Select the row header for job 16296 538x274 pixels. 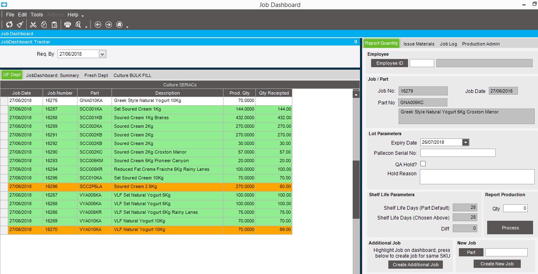4,187
